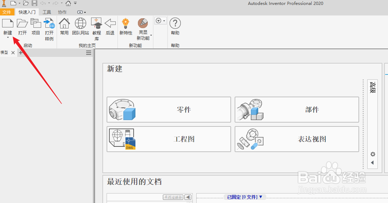This screenshot has width=388, height=203.
Task: Open the circled-arrow panel dropdown in ribbon
Action: pyautogui.click(x=160, y=21)
